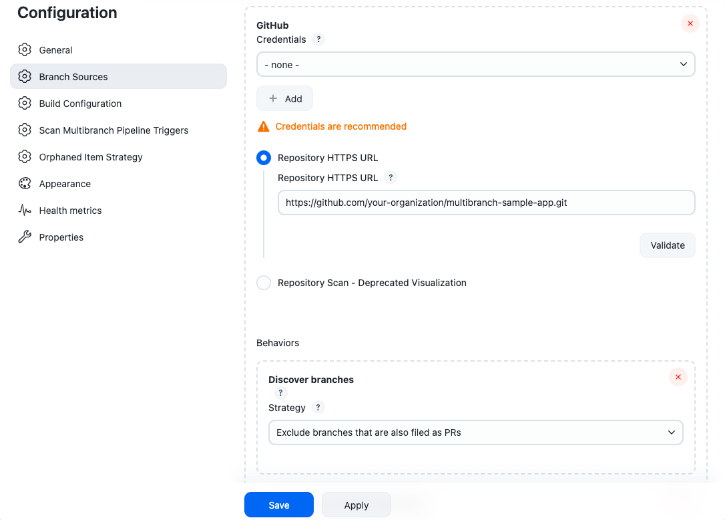The width and height of the screenshot is (725, 520).
Task: Select Repository Scan - Deprecated Visualization option
Action: coord(264,283)
